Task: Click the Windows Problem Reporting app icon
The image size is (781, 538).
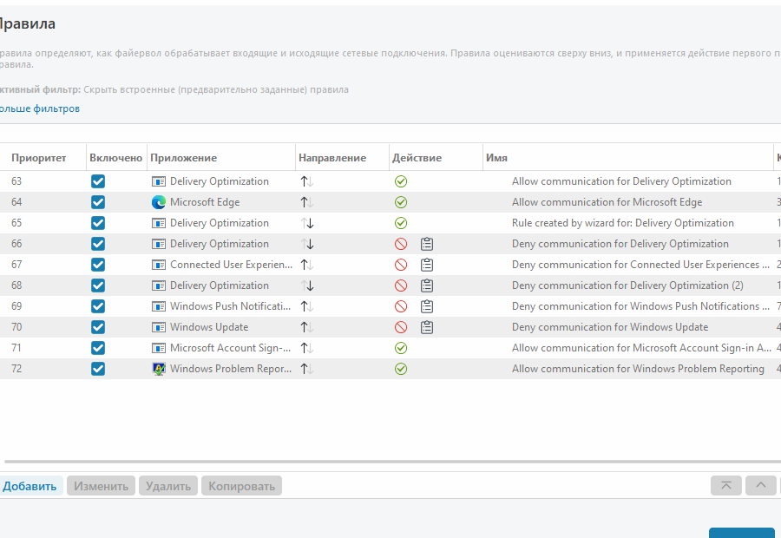Action: tap(159, 369)
